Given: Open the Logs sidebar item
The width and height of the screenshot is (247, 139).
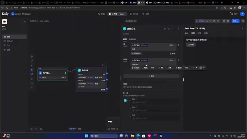Looking at the screenshot, I should click(x=14, y=46).
